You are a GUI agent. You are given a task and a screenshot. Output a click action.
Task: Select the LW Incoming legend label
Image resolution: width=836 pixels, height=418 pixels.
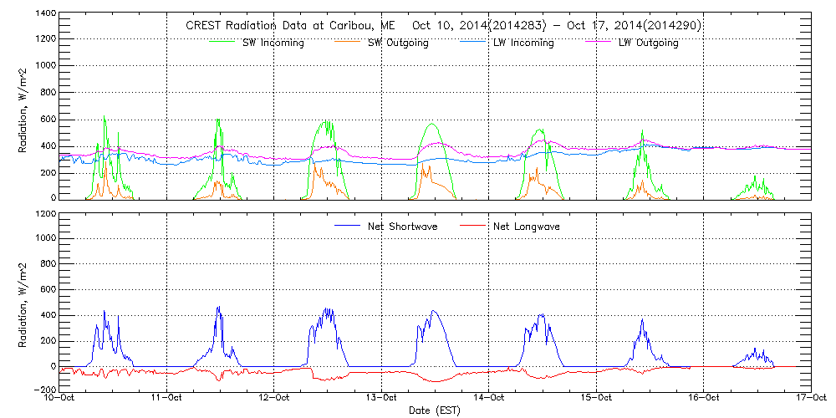[523, 43]
